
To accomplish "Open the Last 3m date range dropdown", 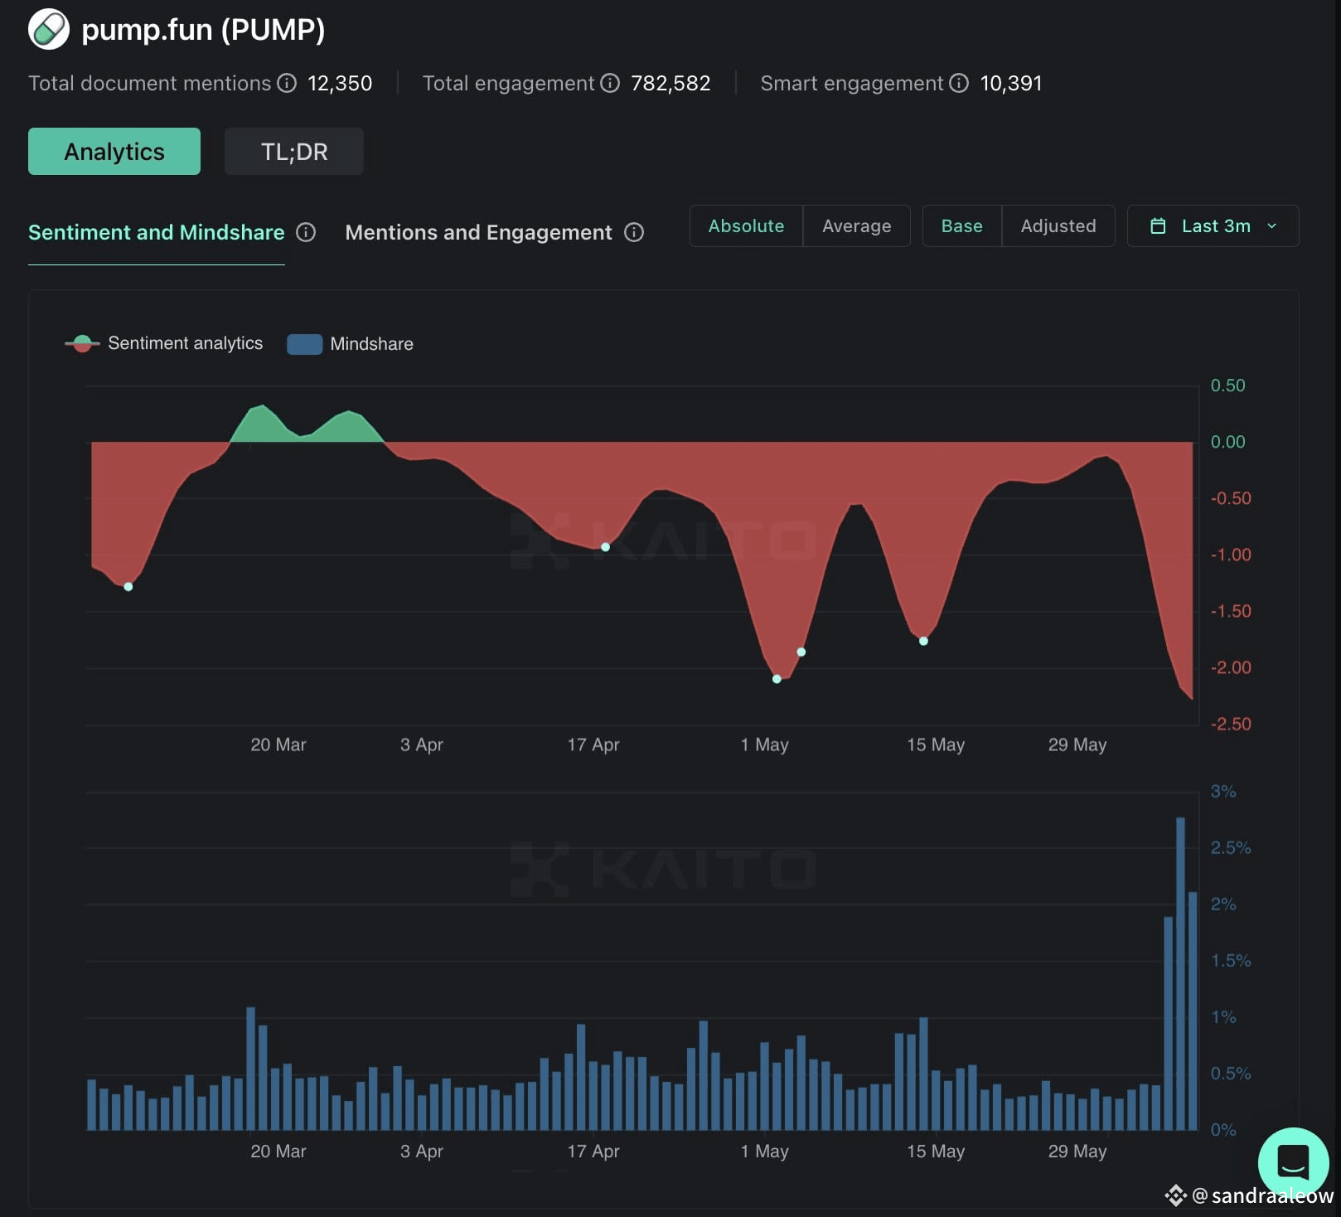I will pyautogui.click(x=1213, y=225).
